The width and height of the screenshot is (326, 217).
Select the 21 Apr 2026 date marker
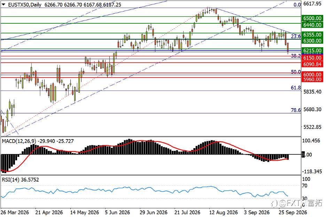click(49, 212)
